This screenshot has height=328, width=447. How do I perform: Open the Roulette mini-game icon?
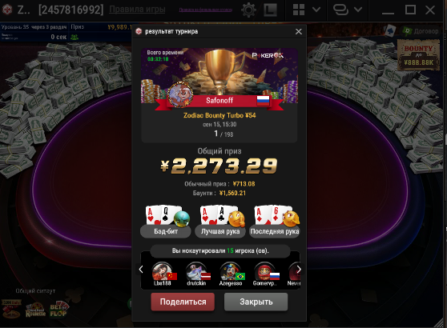tap(35, 310)
